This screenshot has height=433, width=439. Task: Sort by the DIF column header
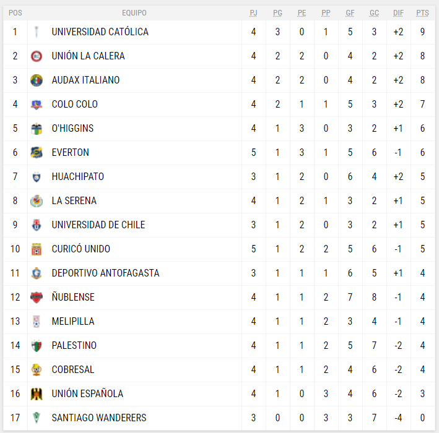398,12
